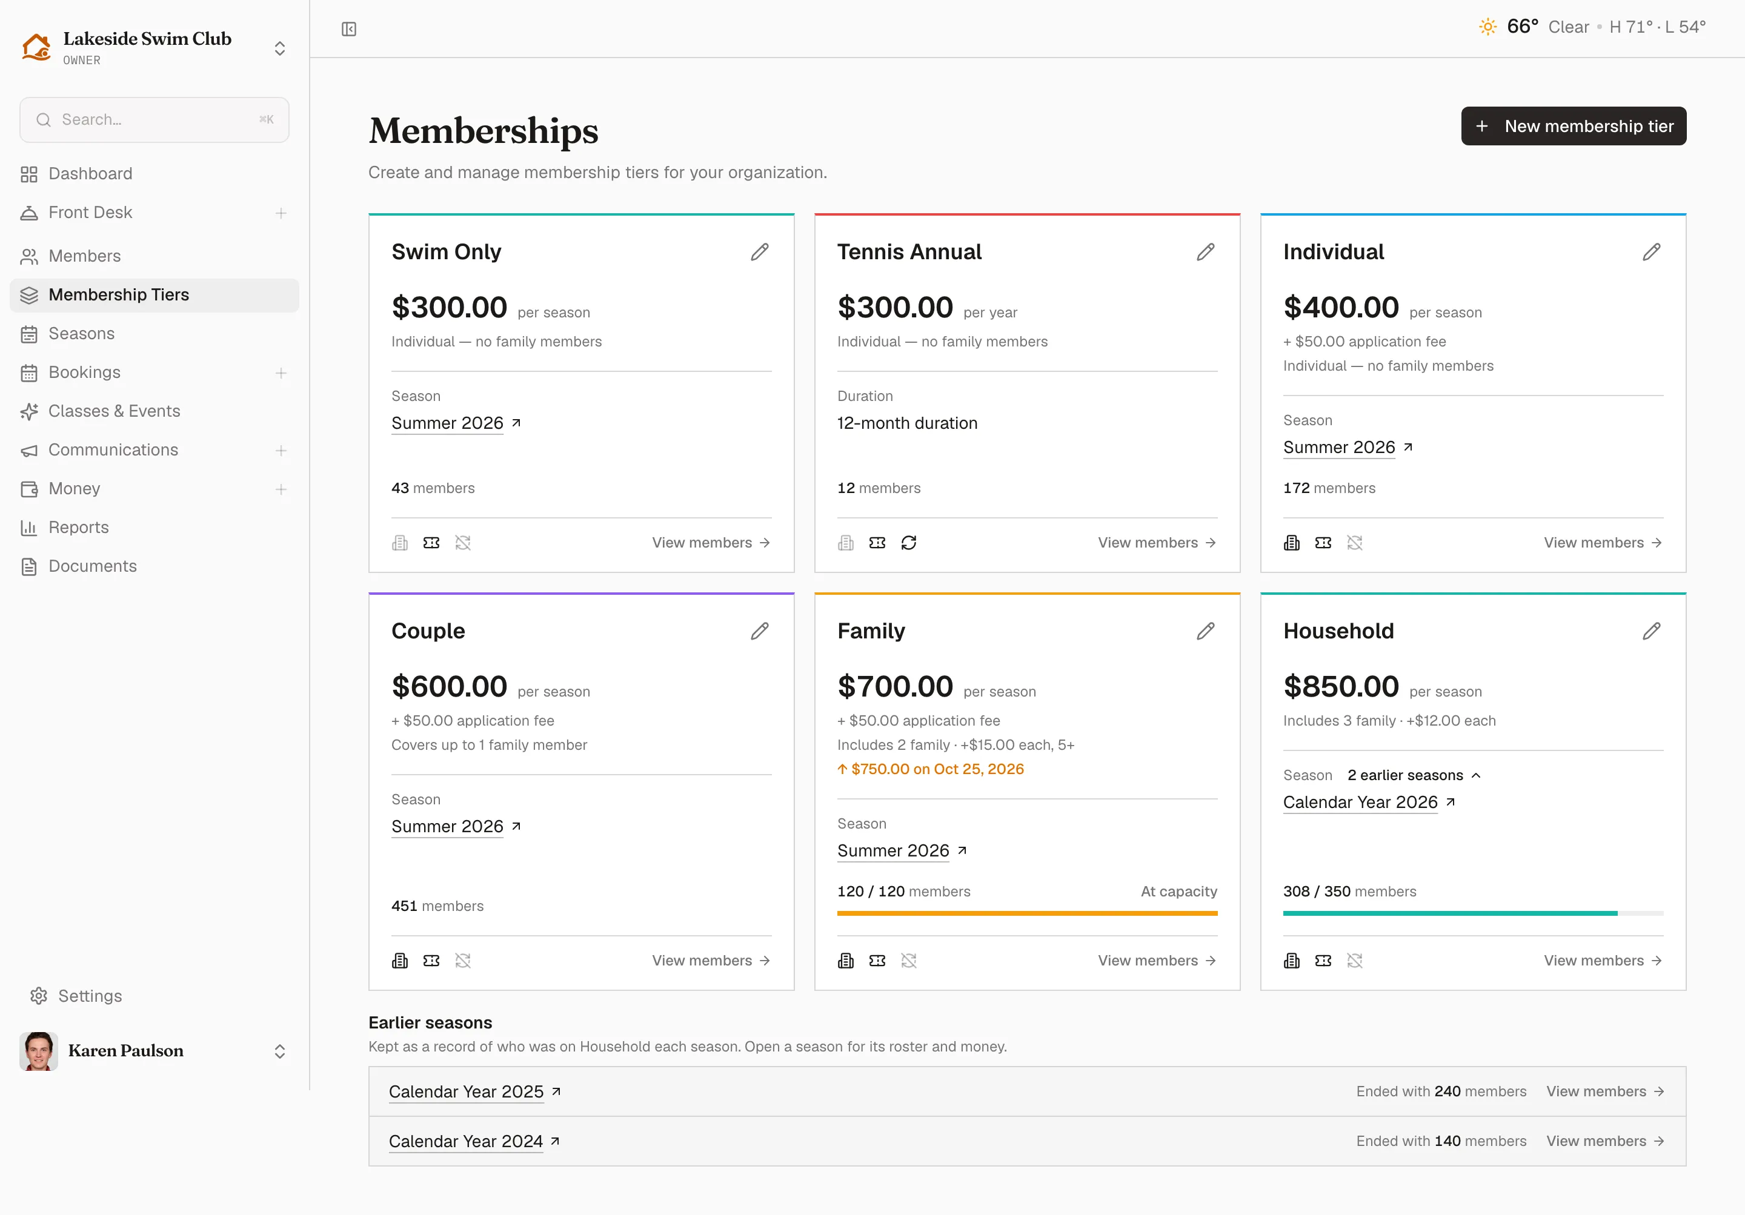Edit the Household tier pencil

[x=1652, y=632]
